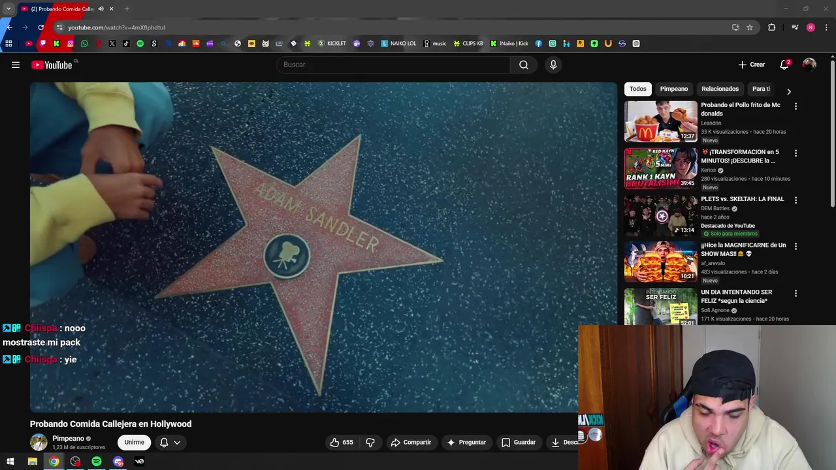Open the Spotify bookmark icon
Viewport: 836px width, 470px height.
140,44
